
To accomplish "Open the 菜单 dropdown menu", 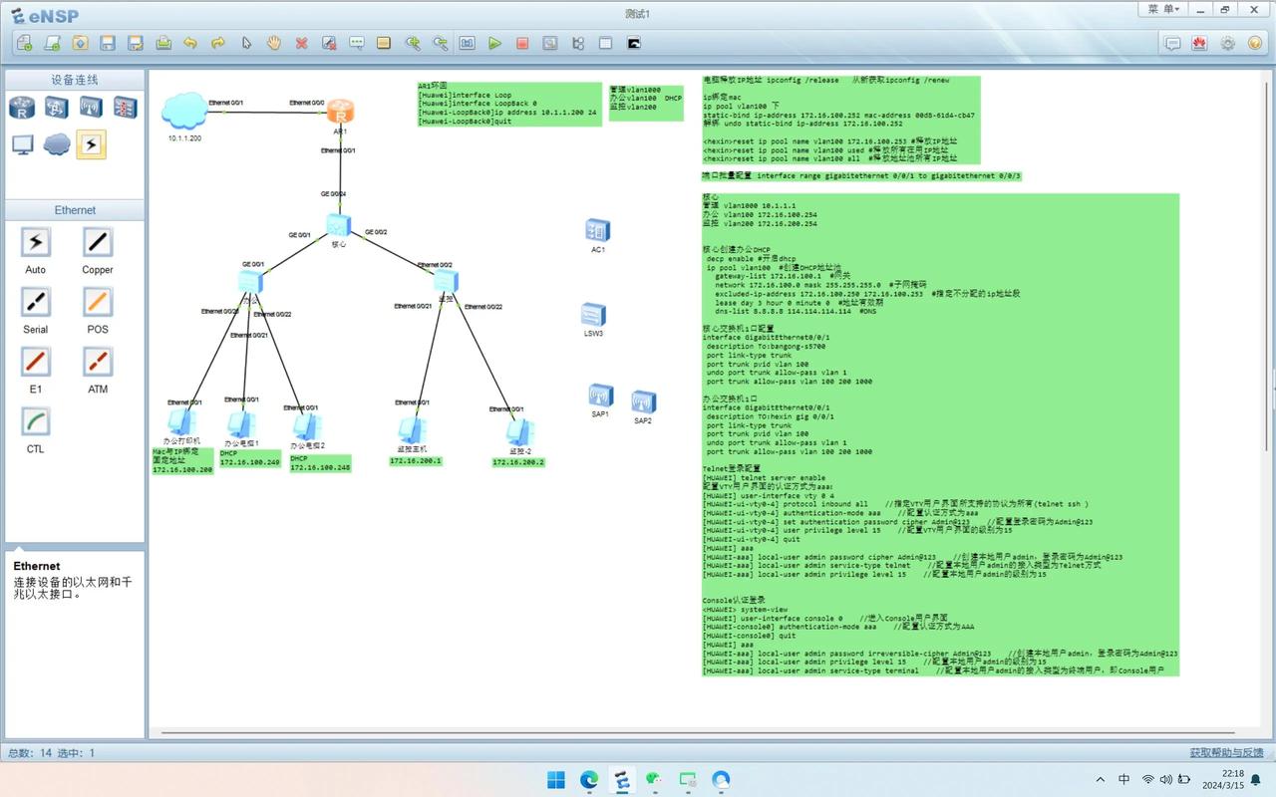I will tap(1162, 9).
